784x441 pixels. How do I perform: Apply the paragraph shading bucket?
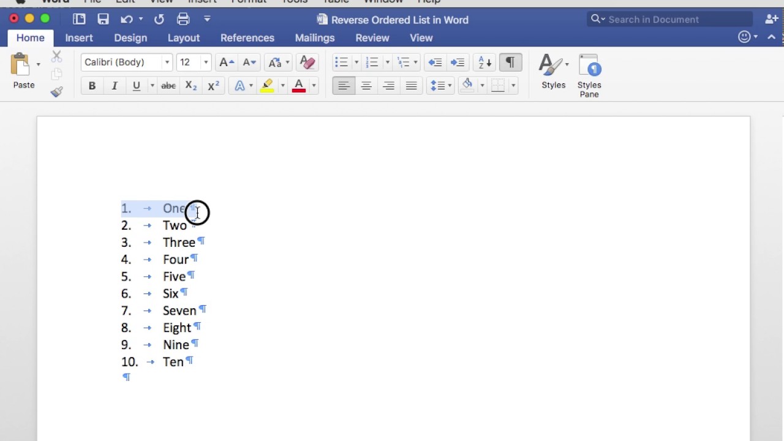[467, 86]
